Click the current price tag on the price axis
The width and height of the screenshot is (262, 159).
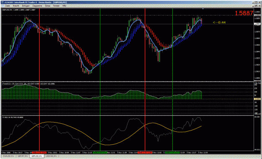(257, 24)
